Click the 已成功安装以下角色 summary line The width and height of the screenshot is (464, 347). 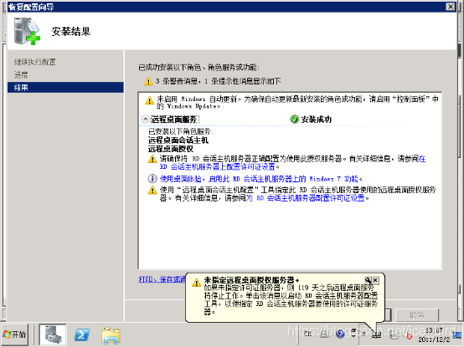click(x=198, y=68)
